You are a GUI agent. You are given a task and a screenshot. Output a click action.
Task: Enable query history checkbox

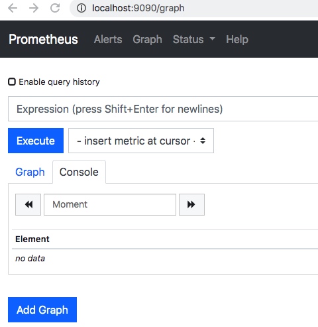point(12,82)
